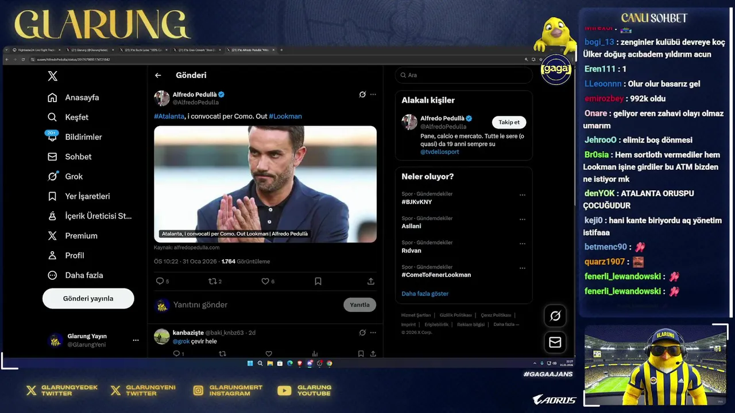Viewport: 735px width, 413px height.
Task: Click Daha fazla göster under trends
Action: pos(425,294)
